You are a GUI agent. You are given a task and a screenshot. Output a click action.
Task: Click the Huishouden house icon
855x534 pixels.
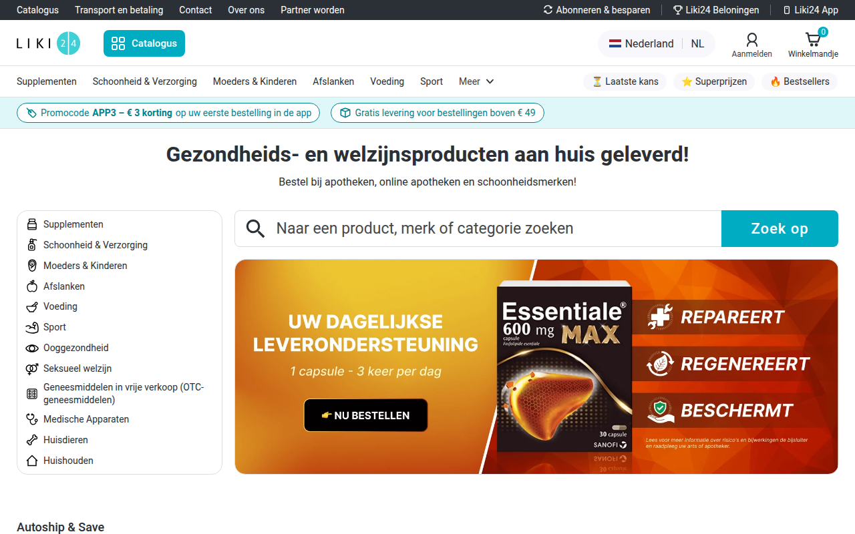click(x=32, y=461)
